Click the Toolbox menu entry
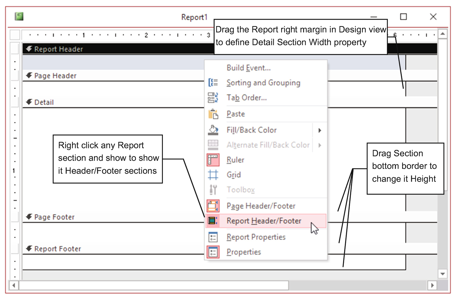Viewport: 454px width, 298px height. (x=265, y=190)
